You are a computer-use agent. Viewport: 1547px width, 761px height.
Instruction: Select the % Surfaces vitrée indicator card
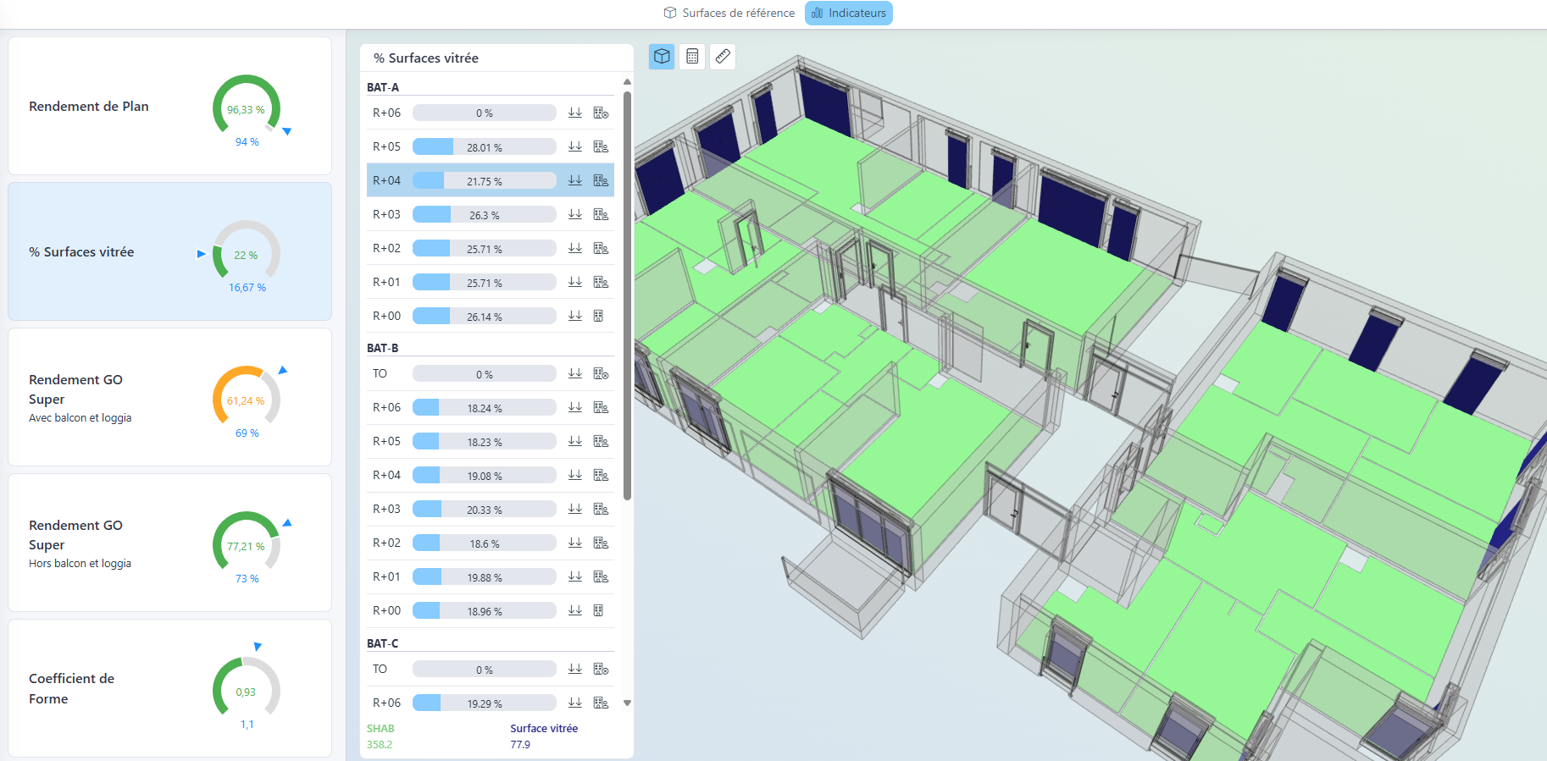[x=169, y=251]
